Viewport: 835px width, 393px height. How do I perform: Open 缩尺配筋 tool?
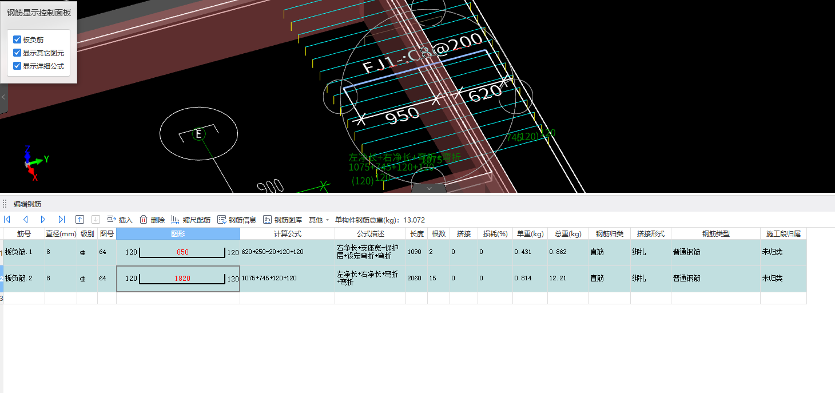point(191,220)
